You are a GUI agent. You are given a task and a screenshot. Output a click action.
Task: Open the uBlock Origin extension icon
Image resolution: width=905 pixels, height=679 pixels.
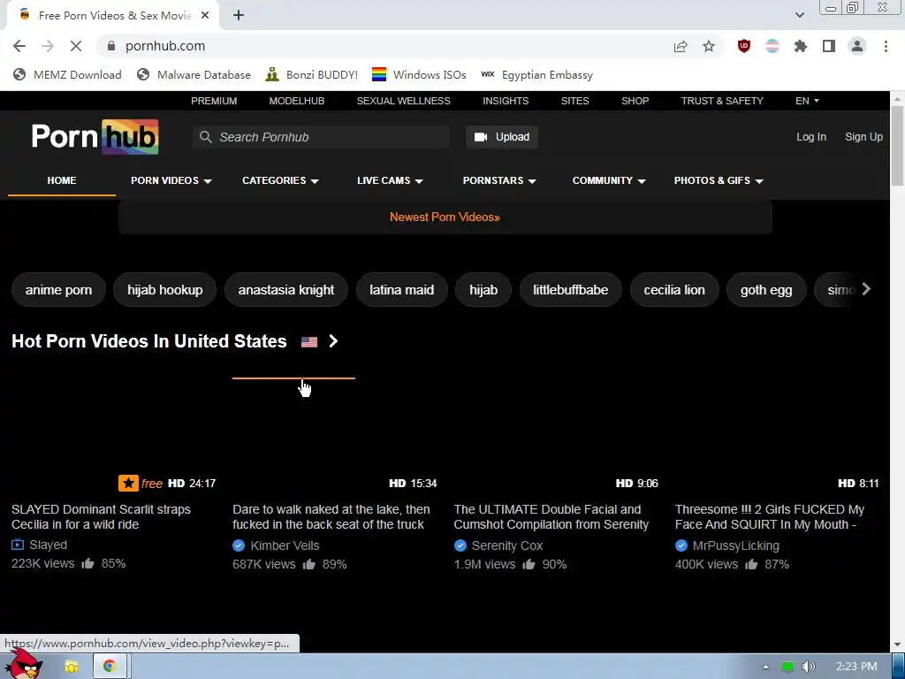744,46
